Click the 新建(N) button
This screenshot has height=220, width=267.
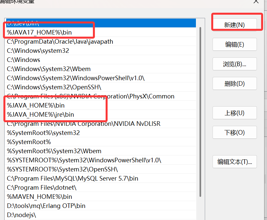click(234, 25)
